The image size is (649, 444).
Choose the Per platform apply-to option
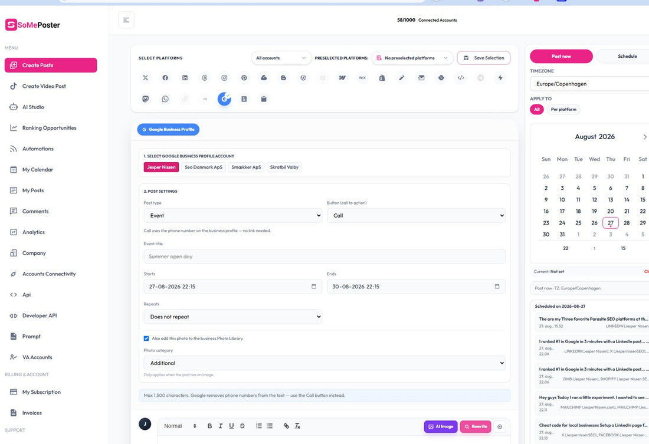click(563, 109)
